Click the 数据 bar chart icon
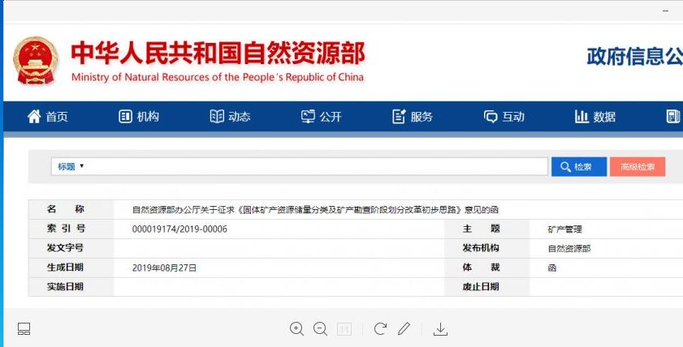The width and height of the screenshot is (683, 347). click(x=581, y=117)
